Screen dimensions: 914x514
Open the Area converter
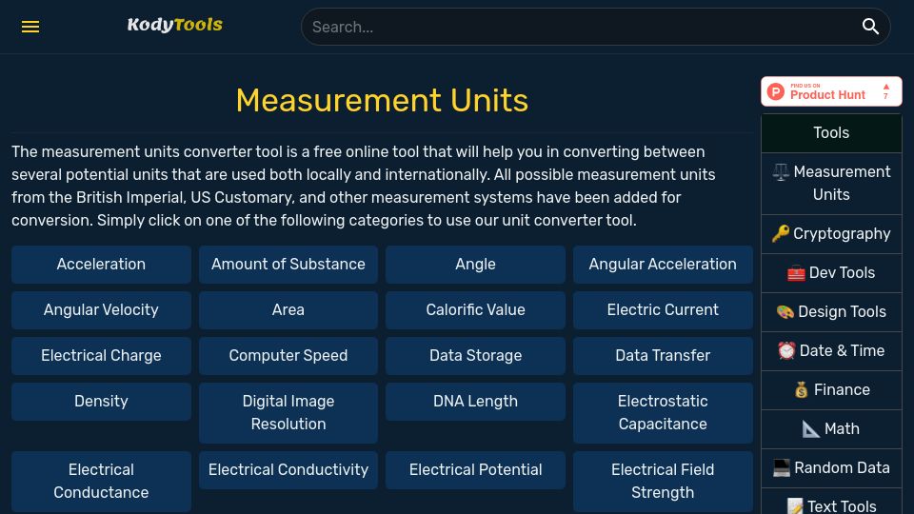288,310
